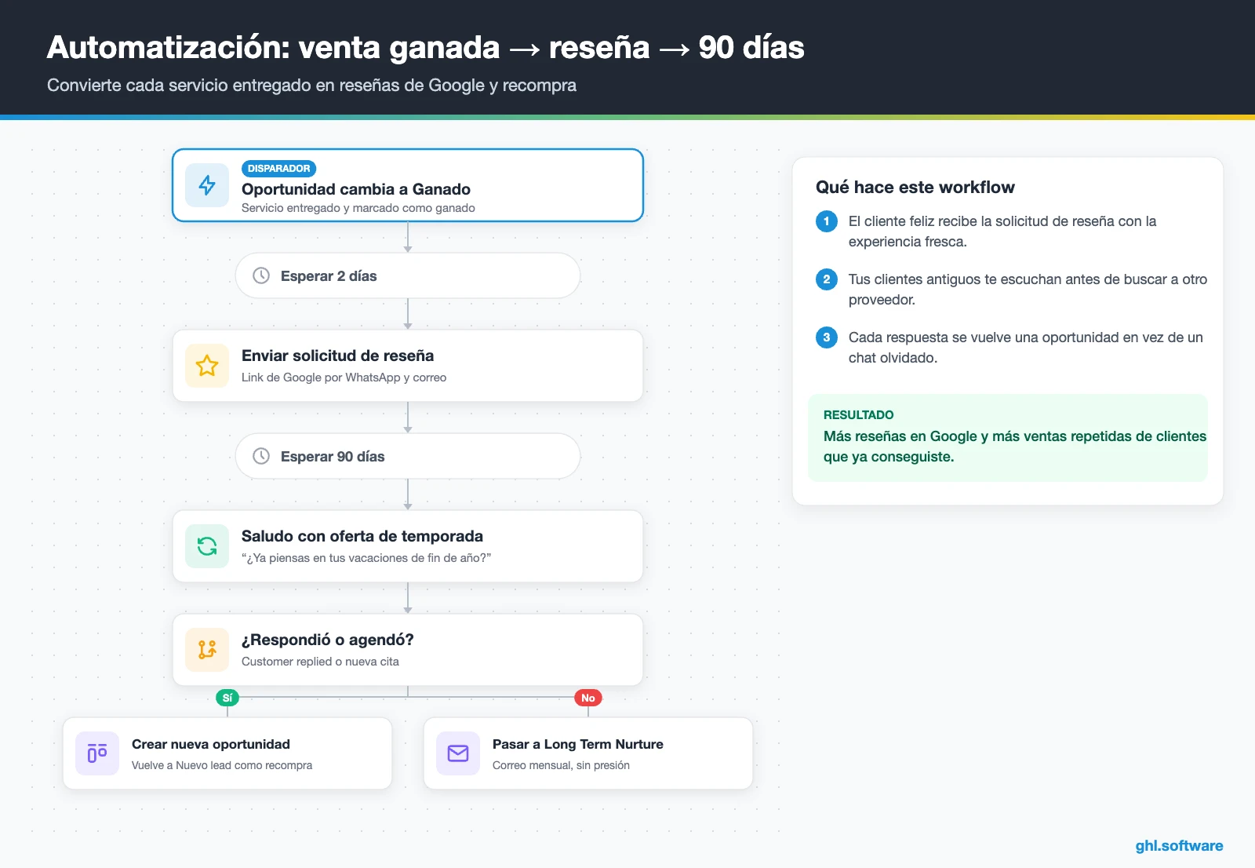Click numbered bullet 3 in workflow summary
1255x868 pixels.
(x=827, y=337)
